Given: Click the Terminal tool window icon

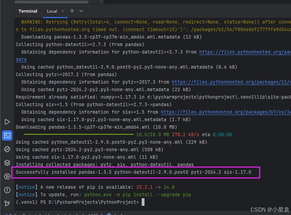Looking at the screenshot, I should coord(7,135).
